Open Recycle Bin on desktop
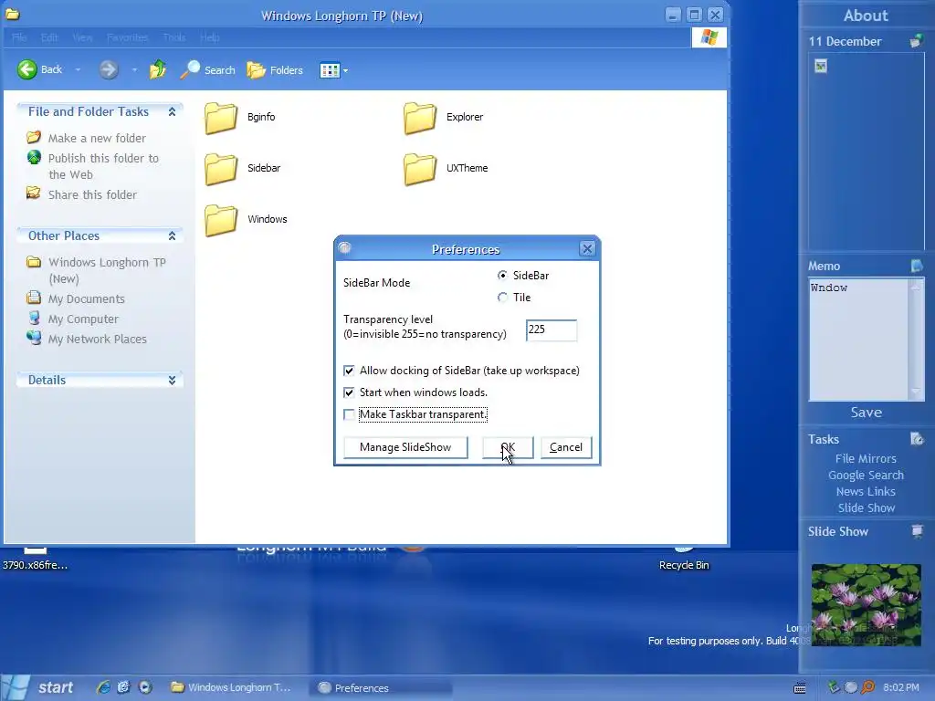The height and width of the screenshot is (701, 935). (x=684, y=559)
